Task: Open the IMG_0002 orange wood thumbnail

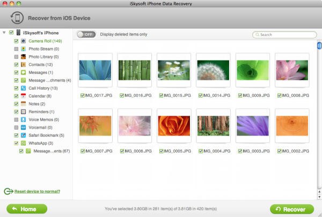Action: (x=292, y=126)
